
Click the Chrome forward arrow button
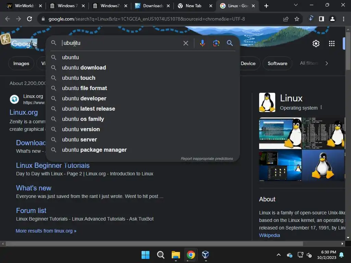[x=19, y=19]
